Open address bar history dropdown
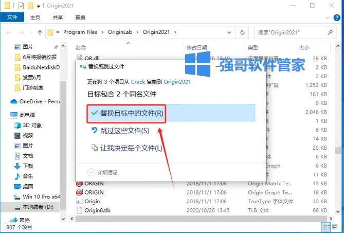Screen dimensions: 344x233 click(229, 33)
